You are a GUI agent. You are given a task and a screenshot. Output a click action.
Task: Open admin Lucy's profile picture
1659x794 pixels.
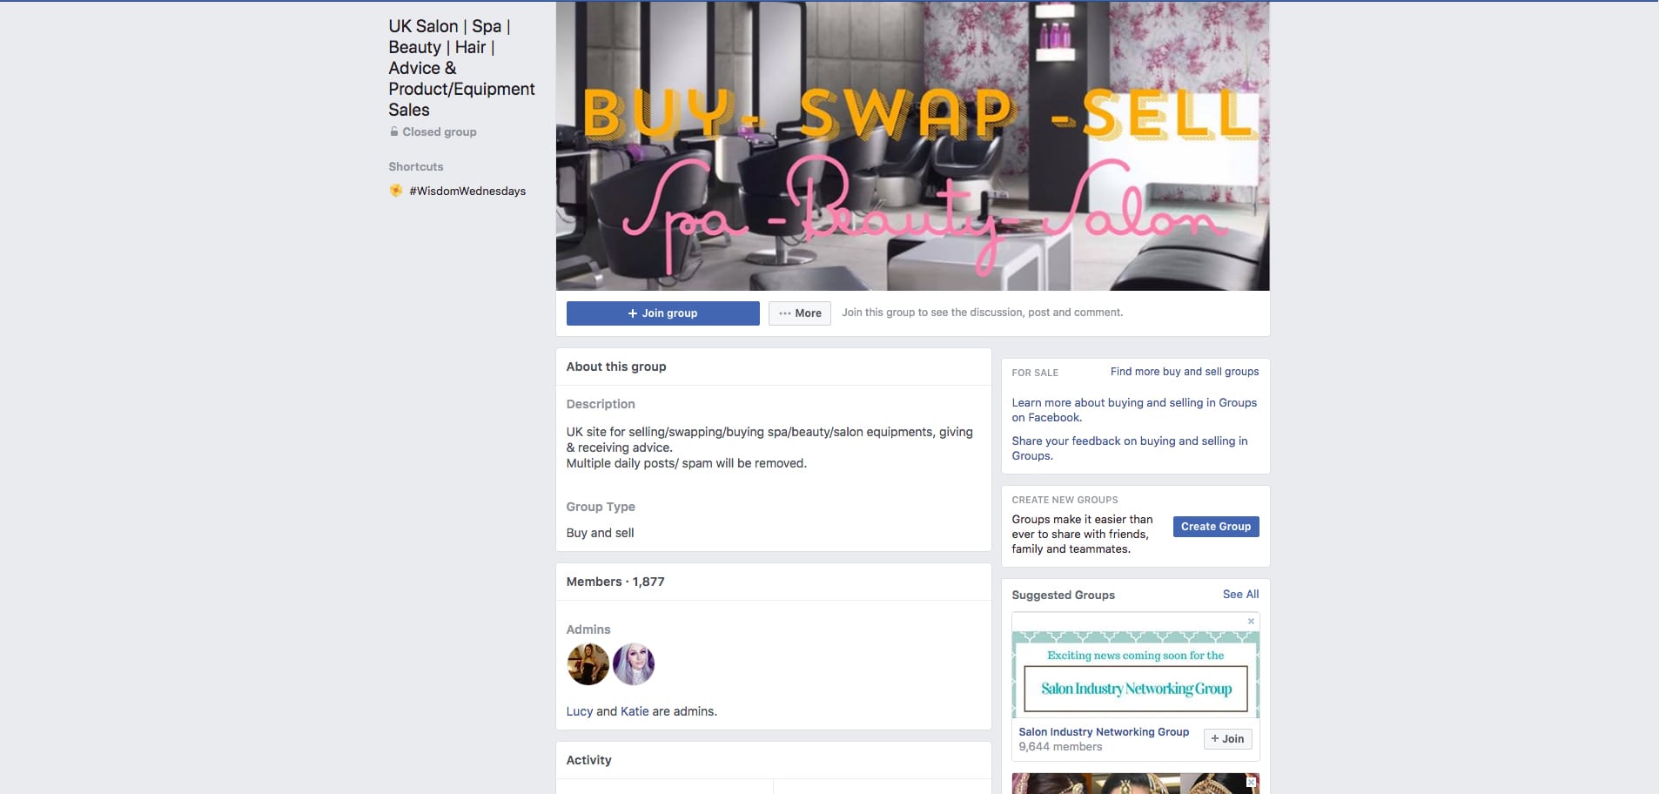588,664
